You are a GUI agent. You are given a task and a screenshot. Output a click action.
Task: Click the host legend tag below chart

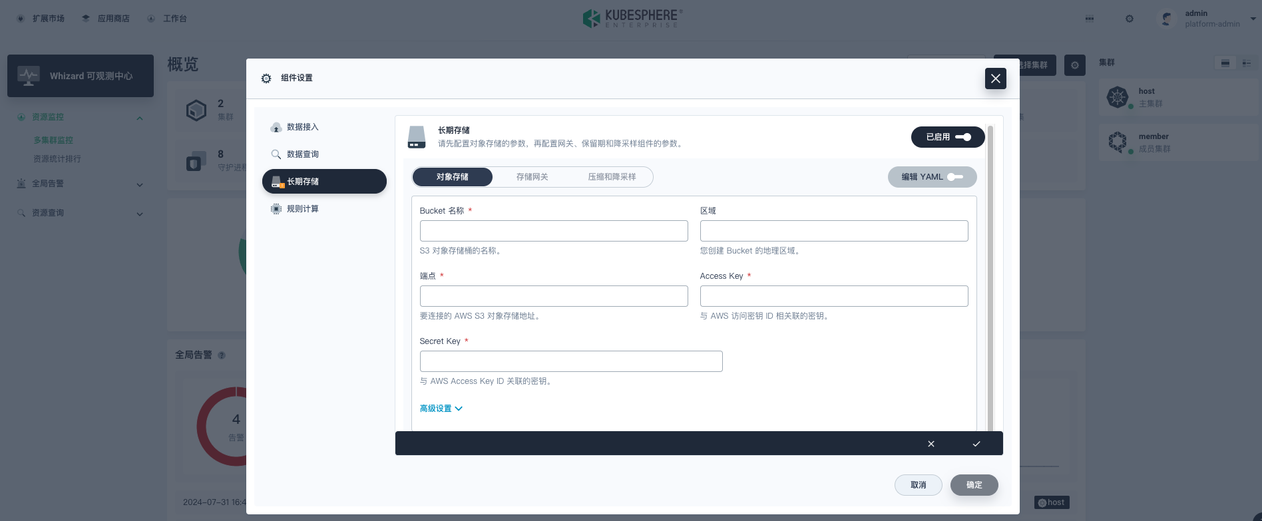pyautogui.click(x=1052, y=502)
